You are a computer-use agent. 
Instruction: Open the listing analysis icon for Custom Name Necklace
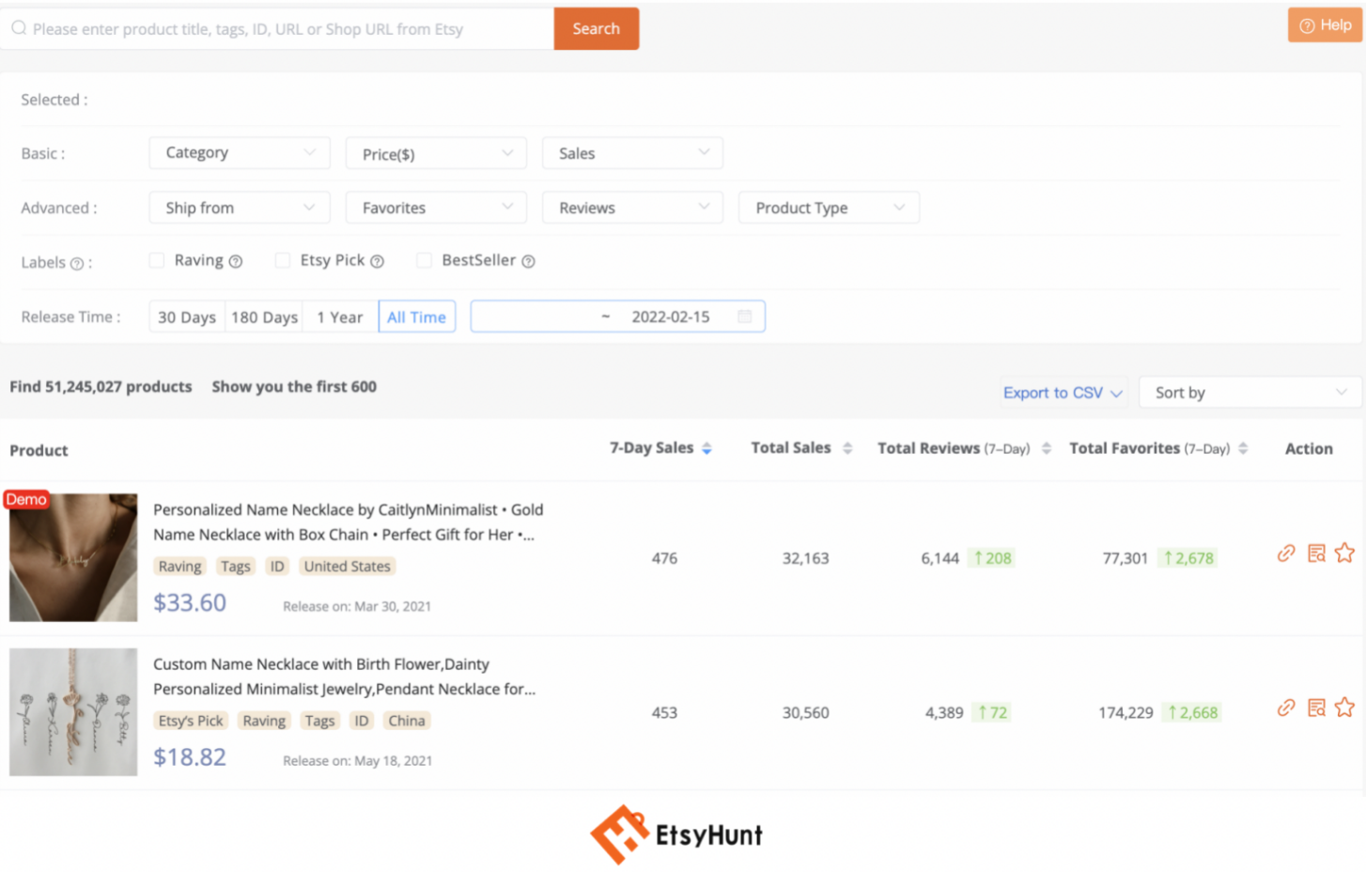click(1315, 708)
